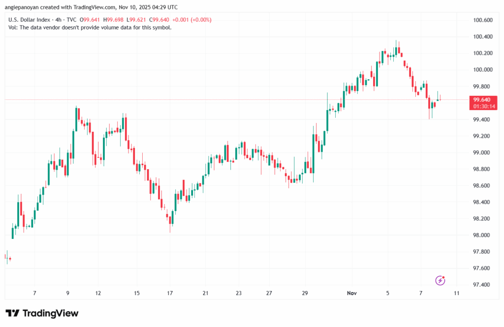This screenshot has height=327, width=504.
Task: Select the 29 date label on time axis
Action: click(304, 293)
